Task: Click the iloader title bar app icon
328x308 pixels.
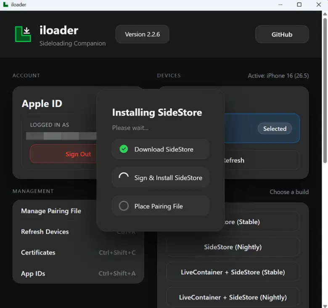Action: pos(5,4)
